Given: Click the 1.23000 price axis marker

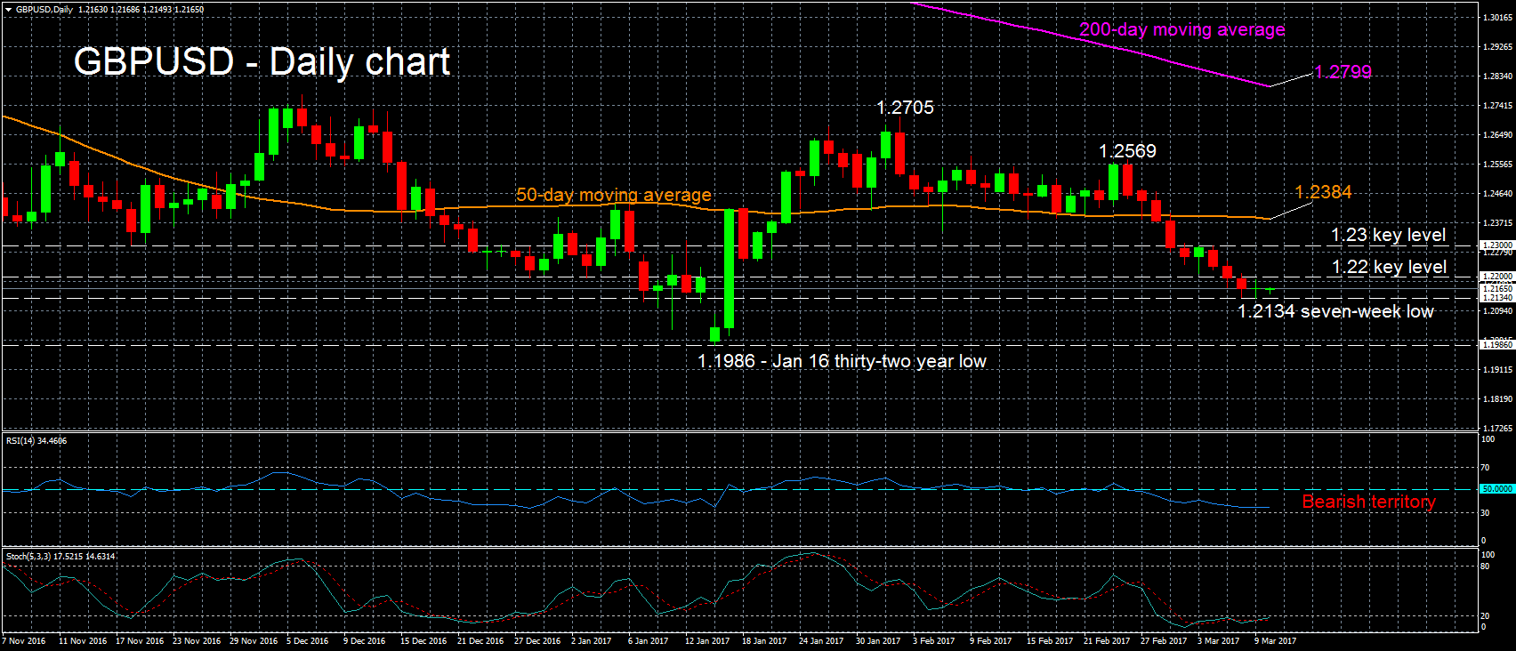Looking at the screenshot, I should [x=1496, y=245].
